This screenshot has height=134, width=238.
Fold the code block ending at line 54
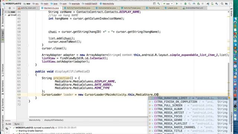click(x=28, y=45)
